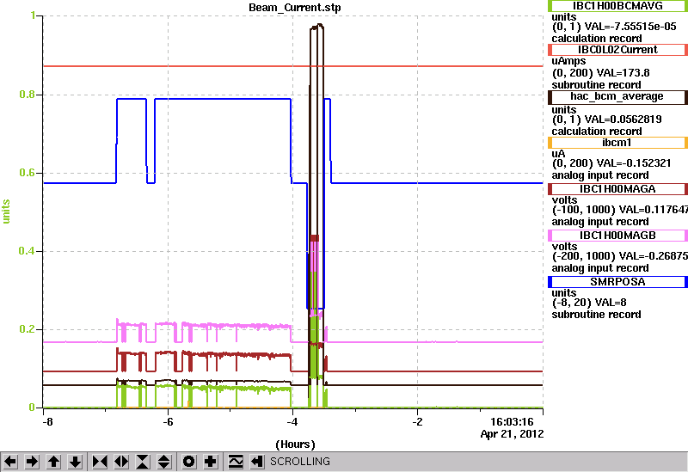Click the 'uAmps' unit label in the legend
The image size is (688, 472).
[x=568, y=61]
